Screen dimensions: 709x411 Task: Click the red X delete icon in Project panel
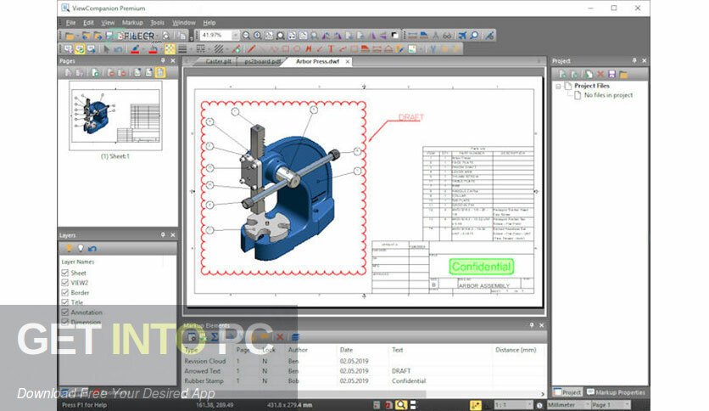600,74
